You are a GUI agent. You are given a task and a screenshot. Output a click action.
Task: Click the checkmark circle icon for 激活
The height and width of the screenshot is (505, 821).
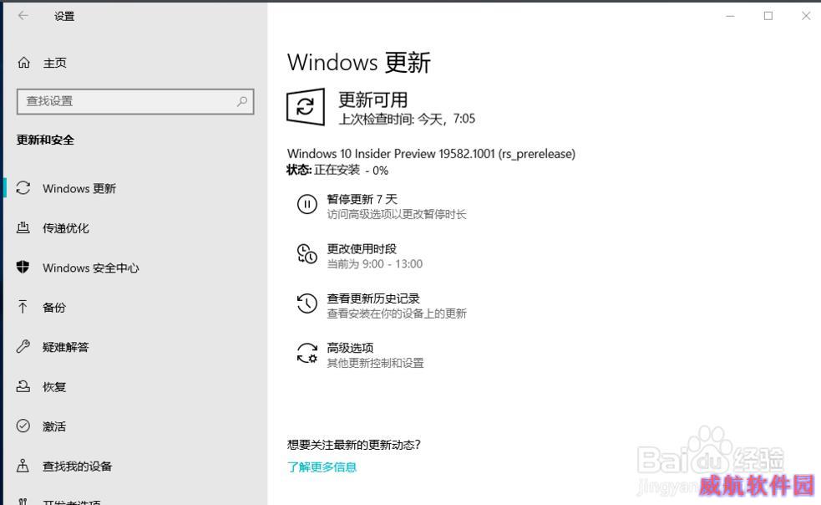(x=23, y=426)
